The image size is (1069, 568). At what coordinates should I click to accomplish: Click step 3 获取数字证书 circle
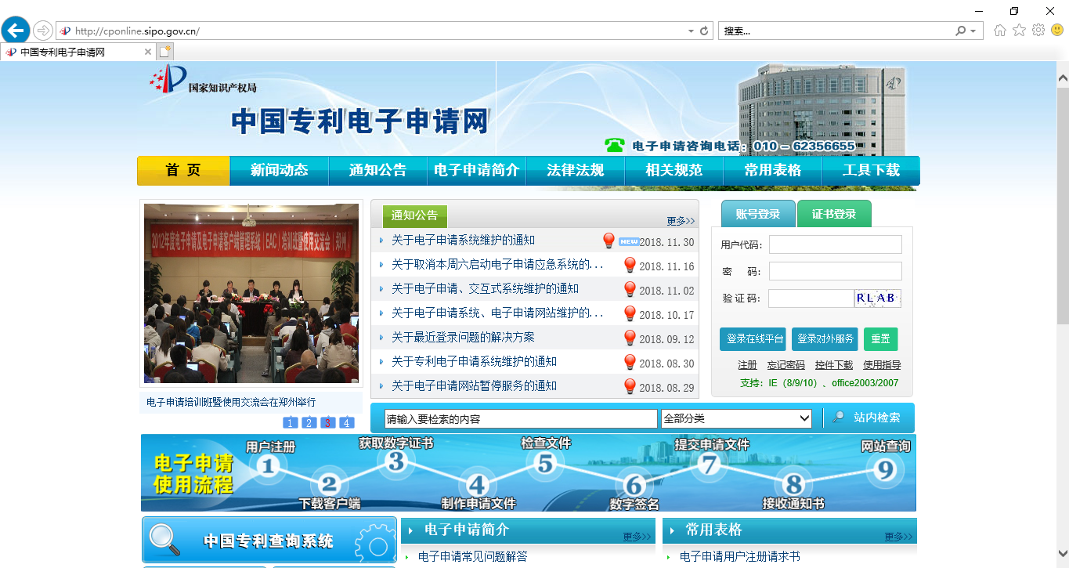[x=395, y=461]
